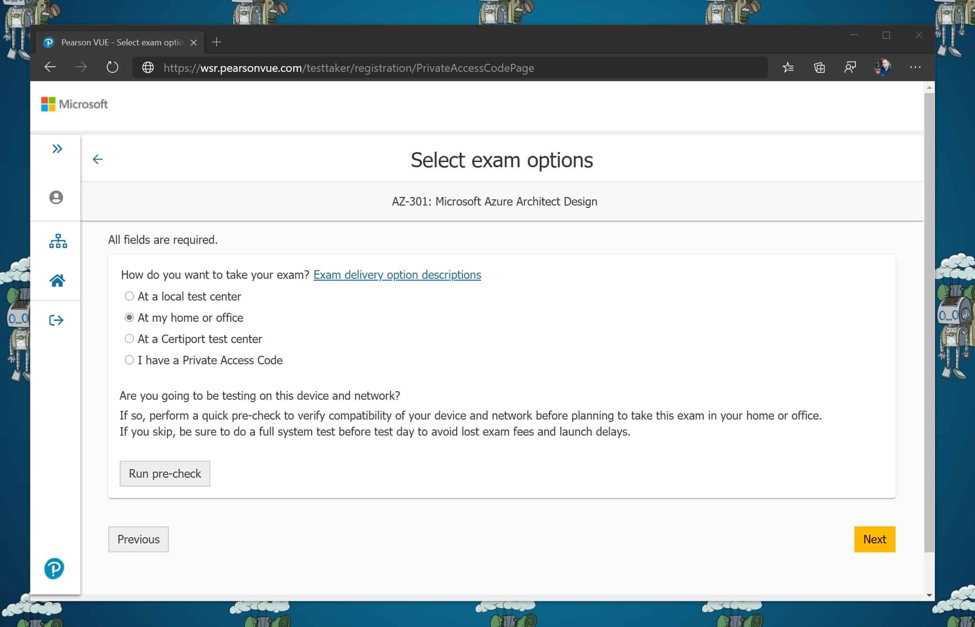The image size is (975, 627).
Task: Click the network/connections icon in sidebar
Action: pos(57,240)
